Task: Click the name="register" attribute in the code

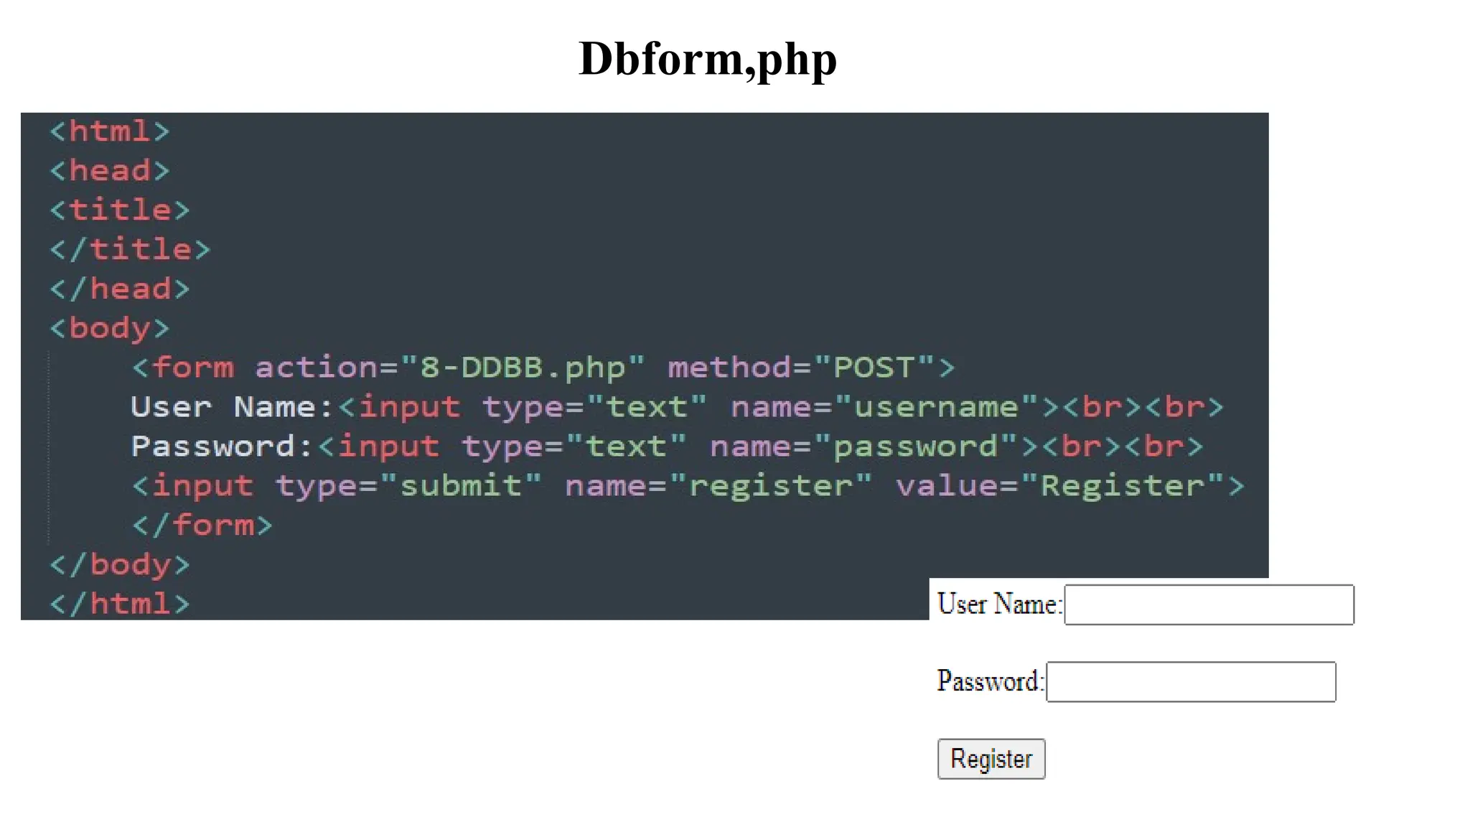Action: (x=718, y=486)
